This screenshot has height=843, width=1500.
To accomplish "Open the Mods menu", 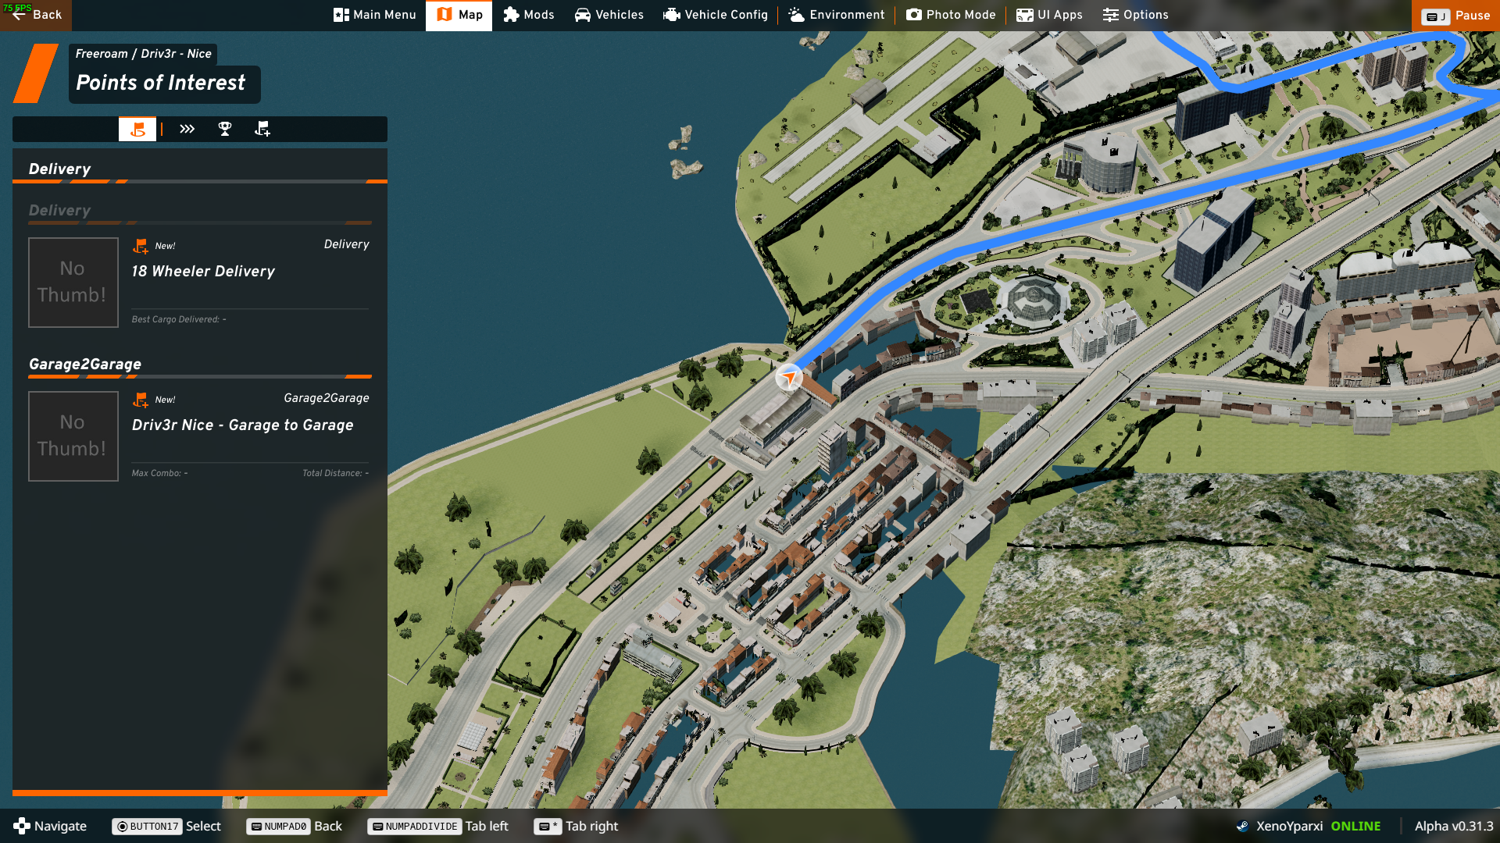I will pos(528,15).
